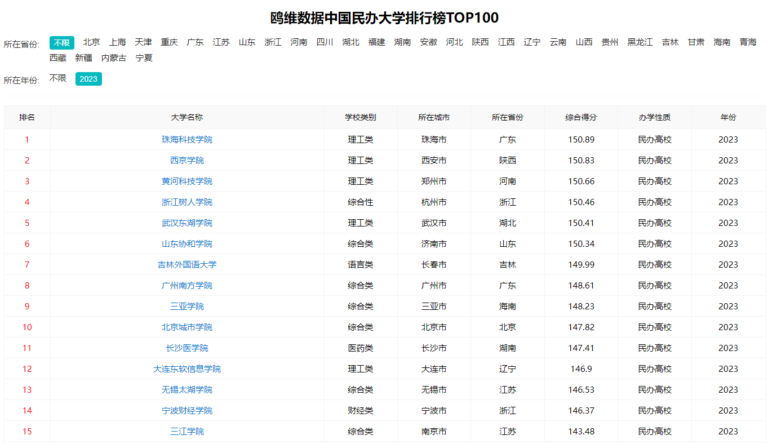Filter the ranking by 广东 province

click(x=195, y=42)
